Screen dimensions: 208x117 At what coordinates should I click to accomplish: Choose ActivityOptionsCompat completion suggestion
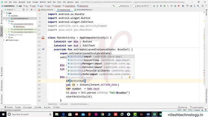click(100, 67)
